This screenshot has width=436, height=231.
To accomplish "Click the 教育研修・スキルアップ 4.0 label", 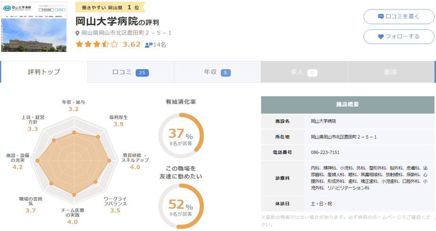I will (x=135, y=161).
